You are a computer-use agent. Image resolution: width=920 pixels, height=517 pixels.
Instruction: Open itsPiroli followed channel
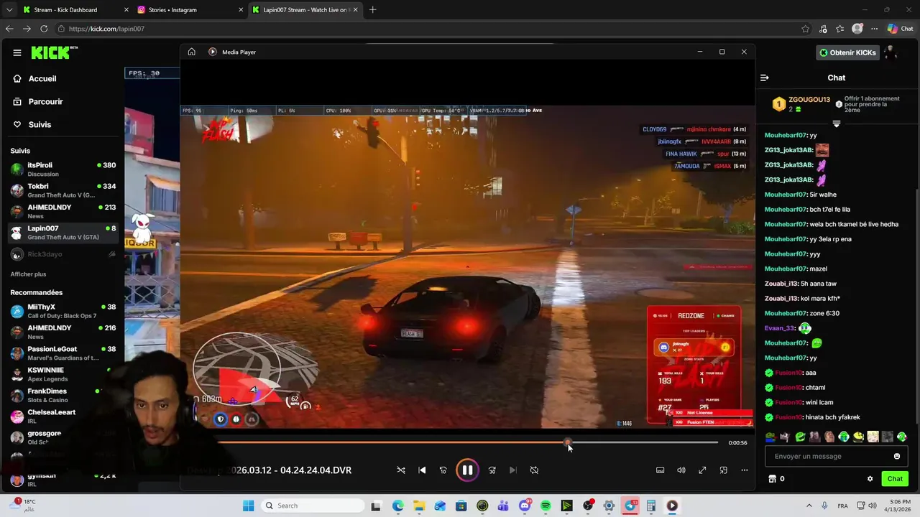(63, 169)
